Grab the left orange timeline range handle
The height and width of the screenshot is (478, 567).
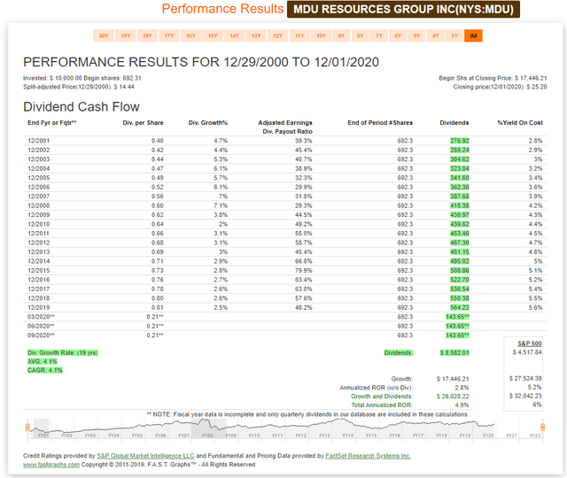click(x=27, y=427)
